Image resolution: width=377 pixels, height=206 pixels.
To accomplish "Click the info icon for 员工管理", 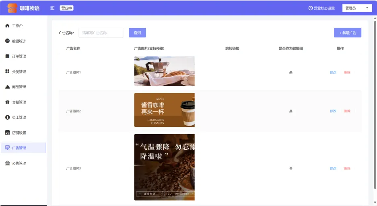I will 7,117.
